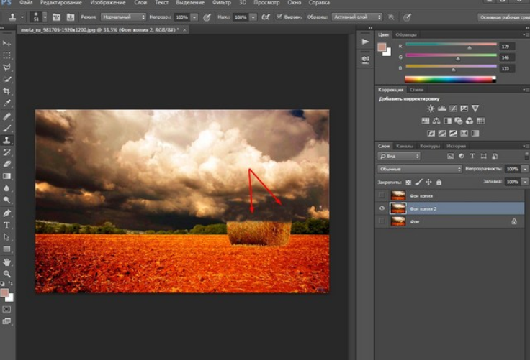Select the Pen tool
530x360 pixels.
pyautogui.click(x=6, y=213)
